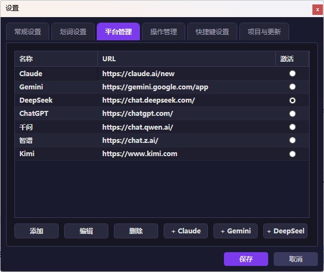Image resolution: width=324 pixels, height=272 pixels.
Task: Click the URL column header
Action: [x=186, y=59]
